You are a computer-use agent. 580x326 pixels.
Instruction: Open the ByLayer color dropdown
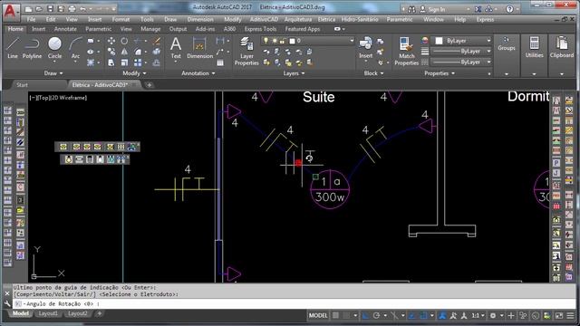463,41
